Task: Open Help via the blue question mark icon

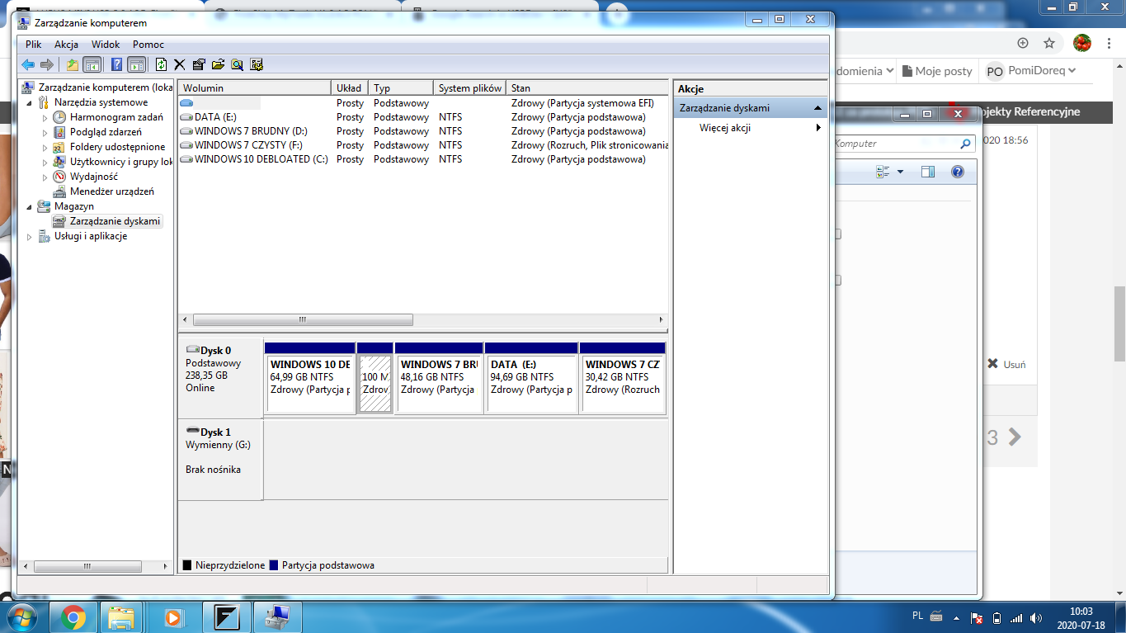Action: (x=117, y=64)
